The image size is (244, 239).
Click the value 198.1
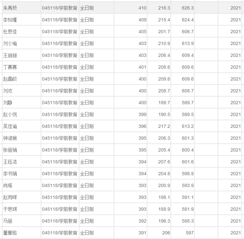coord(164,198)
